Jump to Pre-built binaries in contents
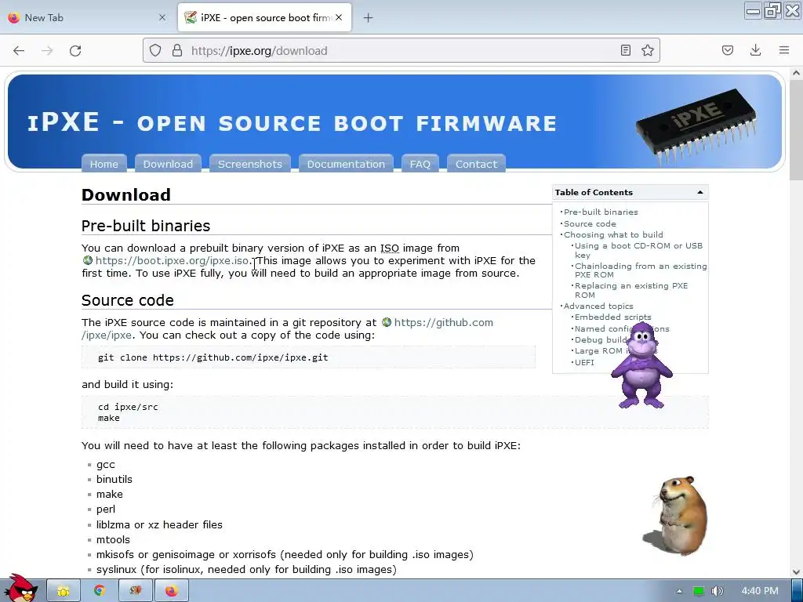Image resolution: width=803 pixels, height=602 pixels. 601,212
